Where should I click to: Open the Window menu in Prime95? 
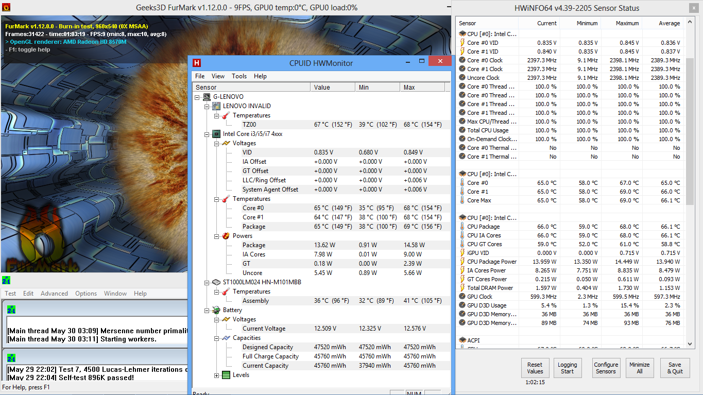(x=115, y=294)
